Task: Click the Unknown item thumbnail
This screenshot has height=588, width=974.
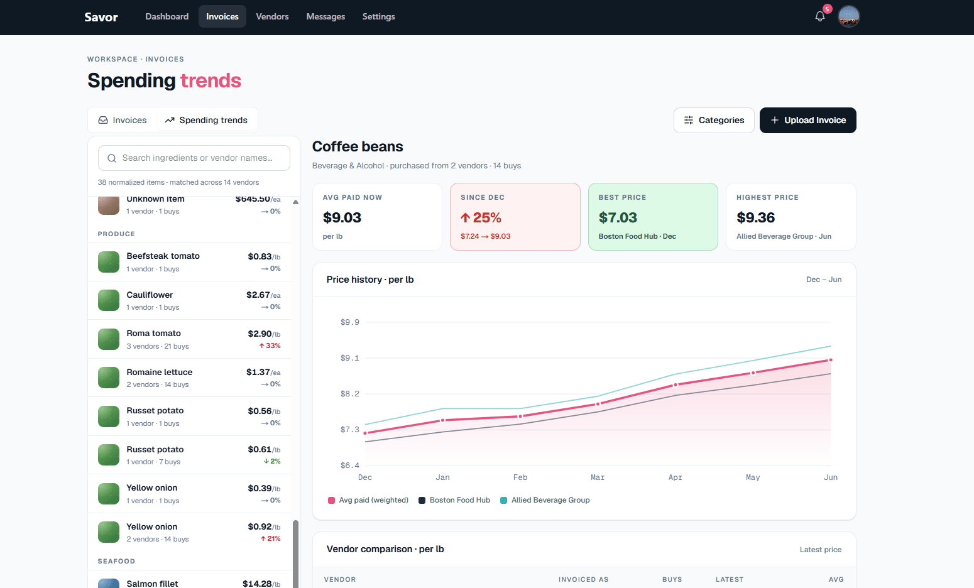Action: pyautogui.click(x=109, y=205)
